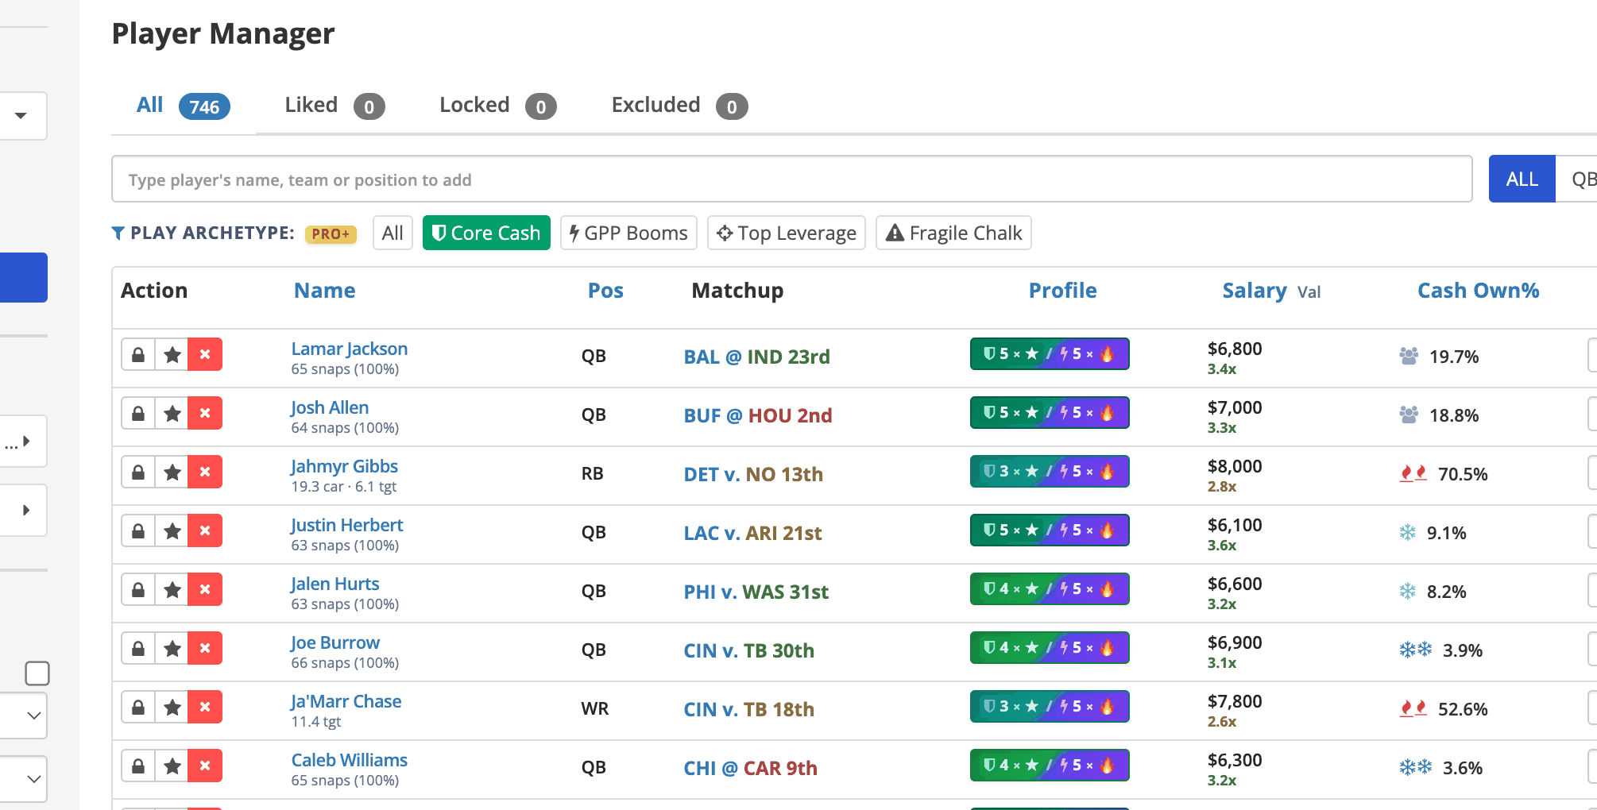Viewport: 1597px width, 810px height.
Task: Expand the sidebar item with ellipsis arrow
Action: pyautogui.click(x=22, y=442)
